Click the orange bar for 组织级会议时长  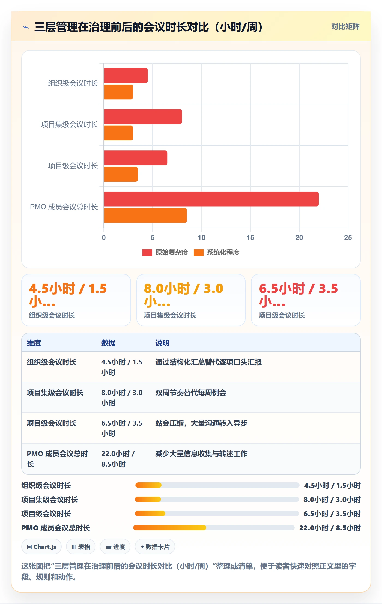tap(118, 92)
